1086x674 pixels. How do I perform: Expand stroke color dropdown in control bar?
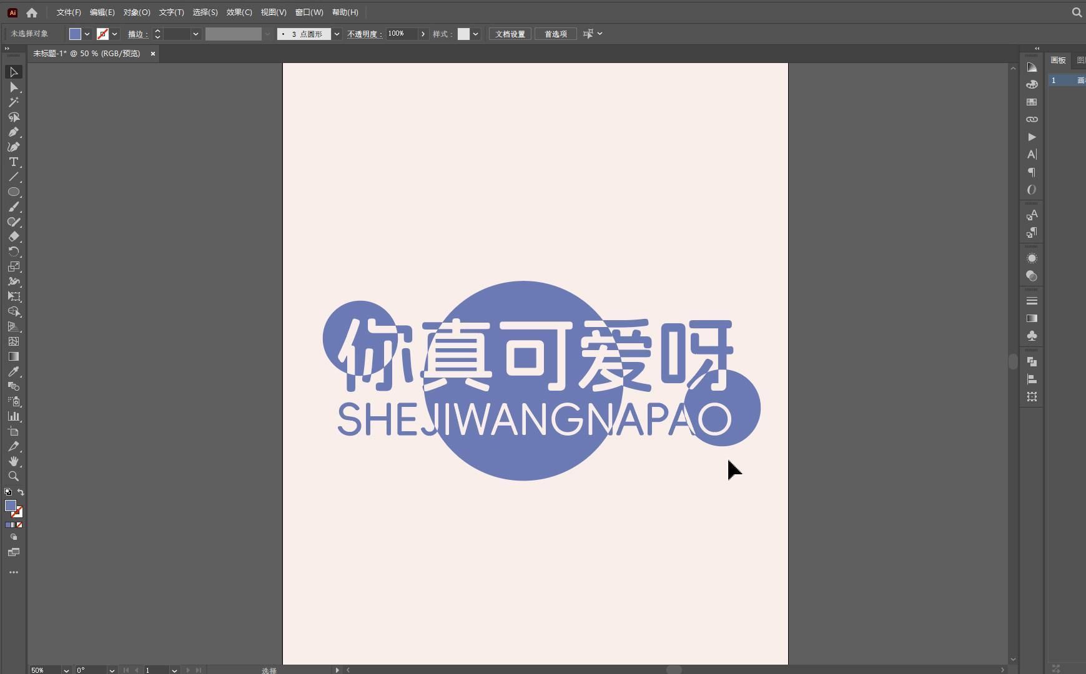pos(114,34)
